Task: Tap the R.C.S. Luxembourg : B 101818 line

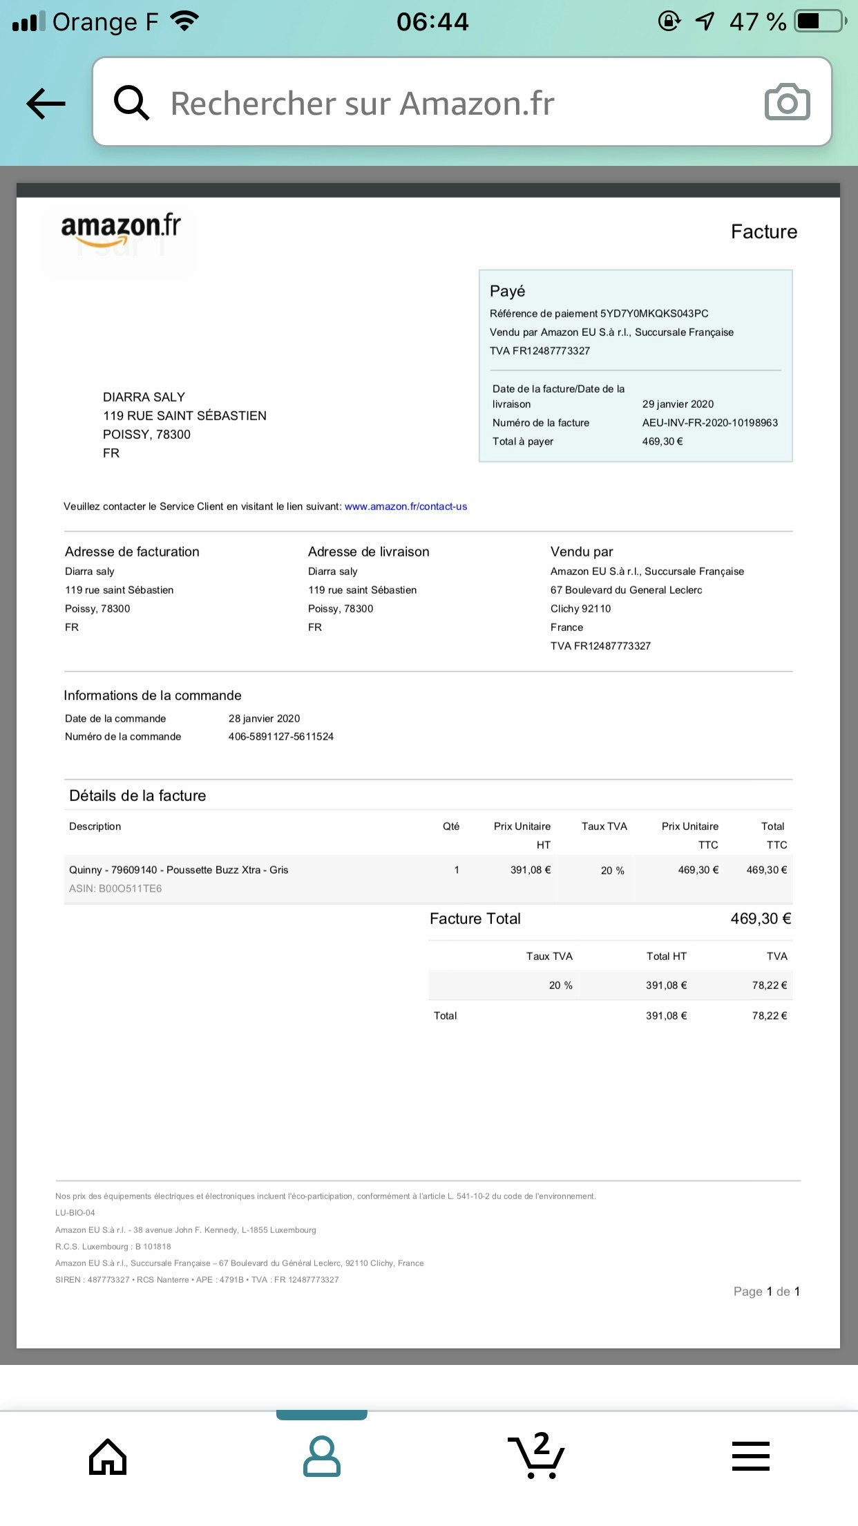Action: (113, 1247)
